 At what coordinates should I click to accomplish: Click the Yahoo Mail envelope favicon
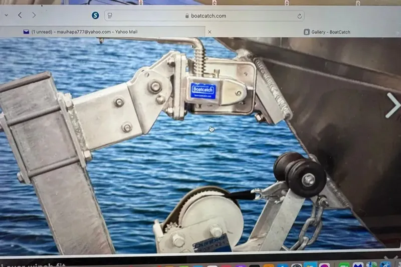click(x=26, y=32)
